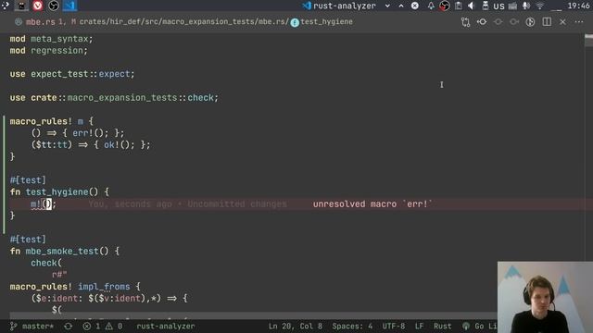
Task: Open the KDE application launcher
Action: click(6, 6)
